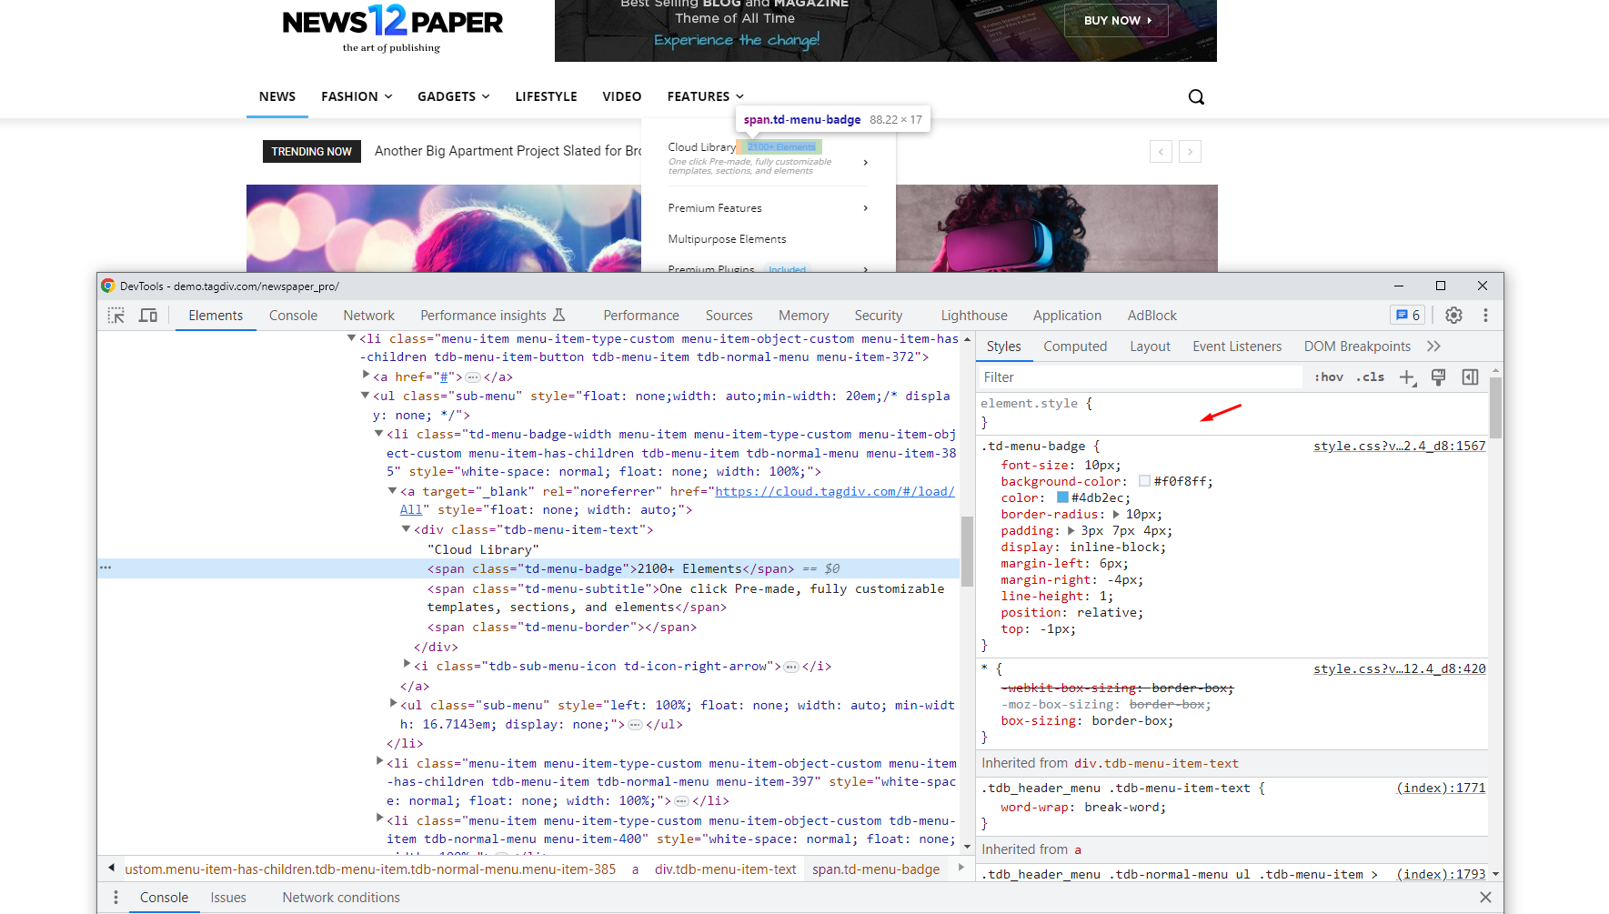Open the Lighthouse tab
This screenshot has width=1609, height=914.
point(974,316)
